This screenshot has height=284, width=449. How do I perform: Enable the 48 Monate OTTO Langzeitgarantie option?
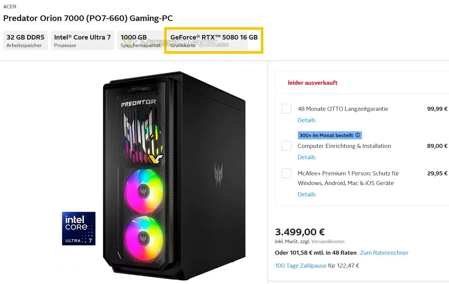[286, 108]
